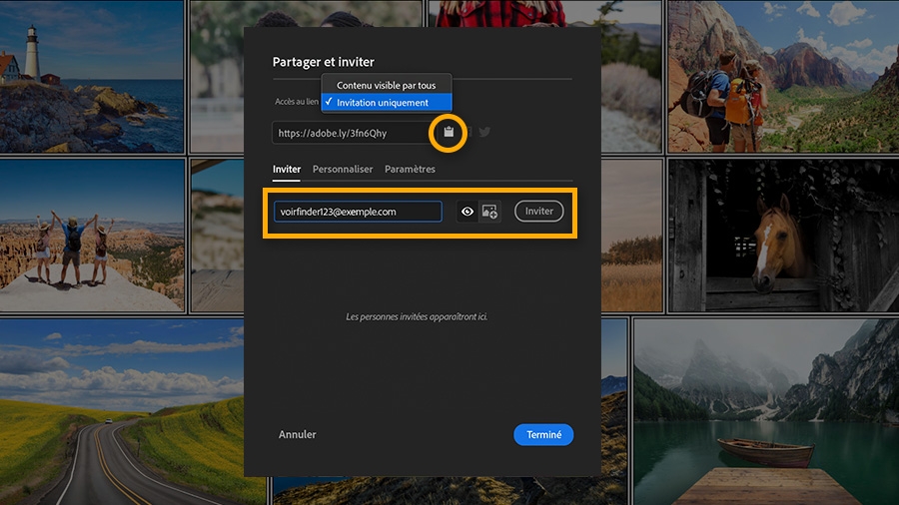899x505 pixels.
Task: Open the mountain lake with boat photo
Action: (x=766, y=412)
